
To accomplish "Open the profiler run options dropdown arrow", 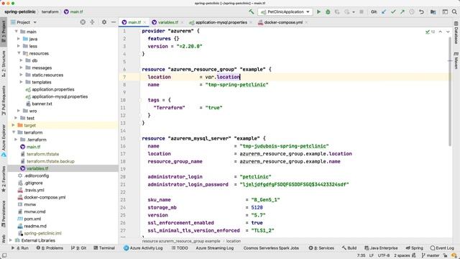I will click(x=354, y=12).
